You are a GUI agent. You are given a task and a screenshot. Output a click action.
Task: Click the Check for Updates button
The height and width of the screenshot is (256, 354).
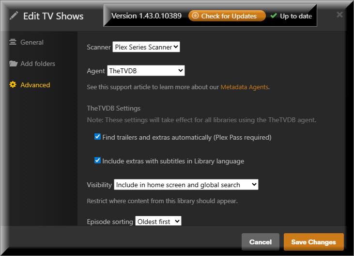pos(227,16)
